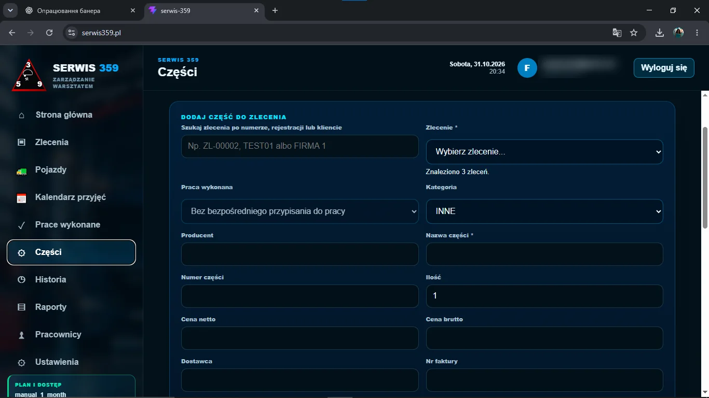Open Kalendarz przyjęć via its calendar icon
Screen dimensions: 709x398
21,197
